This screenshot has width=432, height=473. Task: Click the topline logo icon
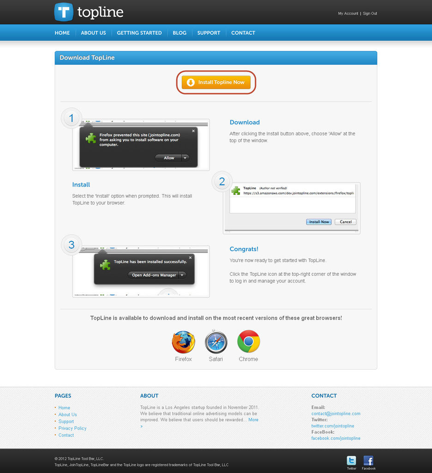pos(64,12)
